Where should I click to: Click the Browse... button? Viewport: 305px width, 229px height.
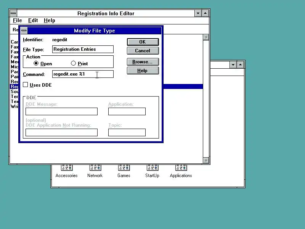click(143, 62)
